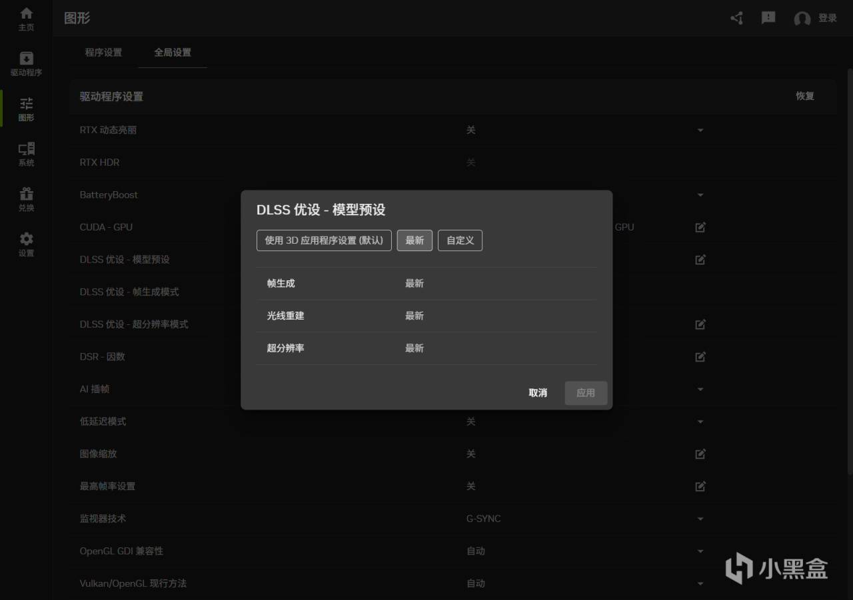Screen dimensions: 853x600
Task: Switch to the 全局设置 tab
Action: [173, 52]
